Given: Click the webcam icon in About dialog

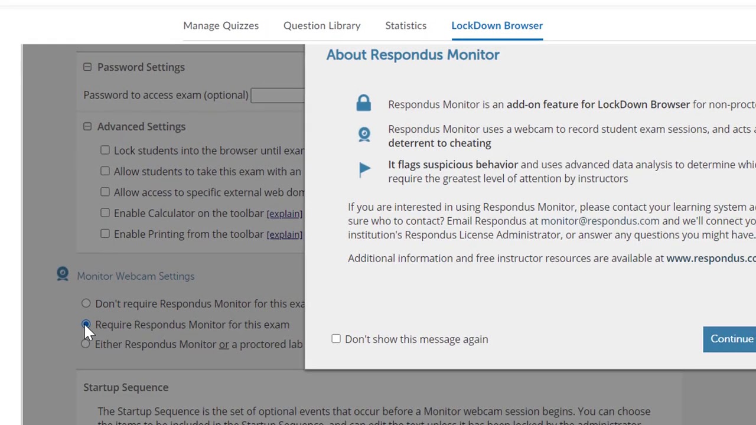Looking at the screenshot, I should (x=364, y=135).
